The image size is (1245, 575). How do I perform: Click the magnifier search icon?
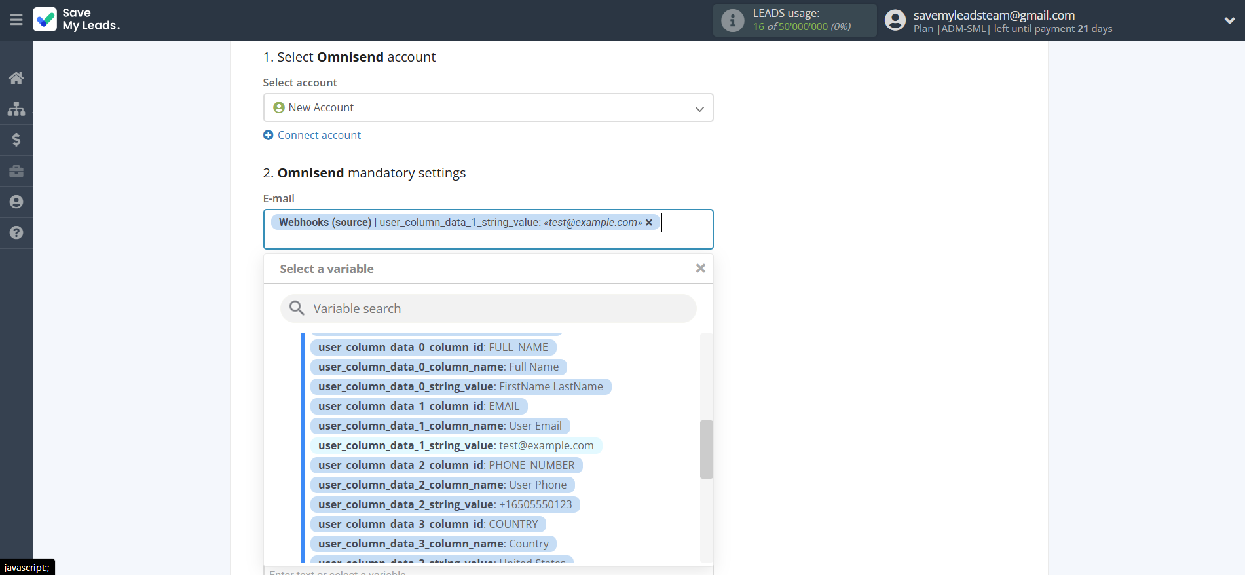click(x=297, y=308)
